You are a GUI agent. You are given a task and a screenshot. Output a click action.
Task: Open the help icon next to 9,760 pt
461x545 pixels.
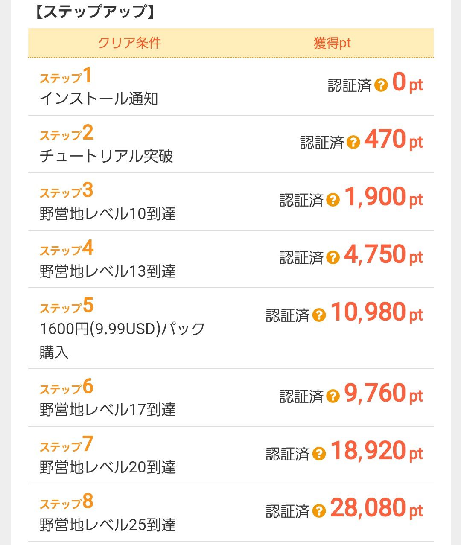point(333,396)
